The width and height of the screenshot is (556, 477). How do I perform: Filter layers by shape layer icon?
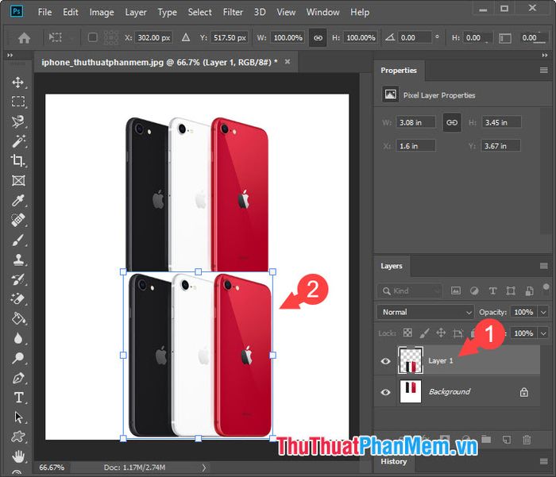pos(511,291)
